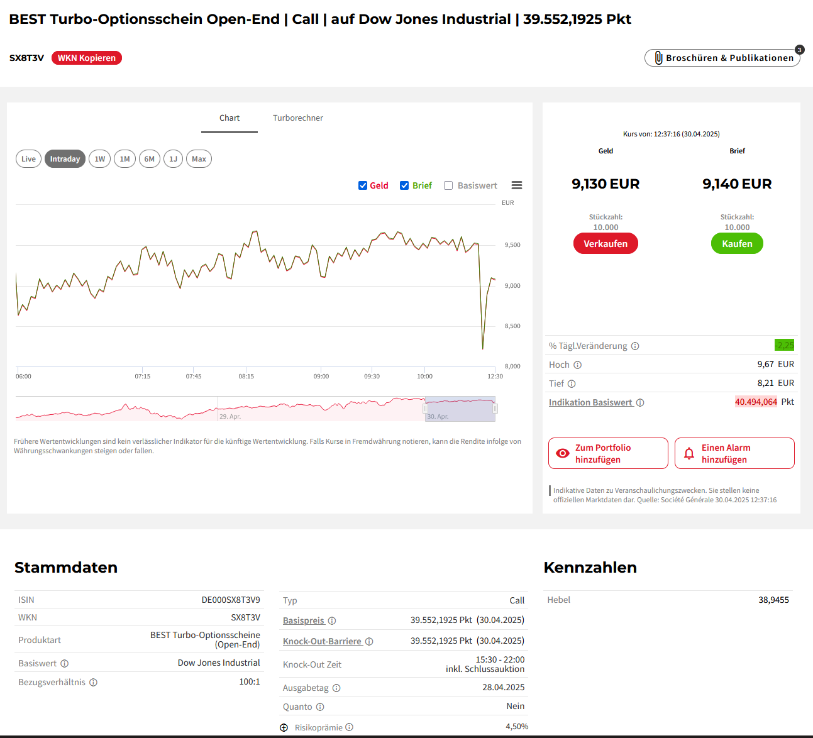
Task: Click Zum Portfolio hinzufügen
Action: pos(608,453)
